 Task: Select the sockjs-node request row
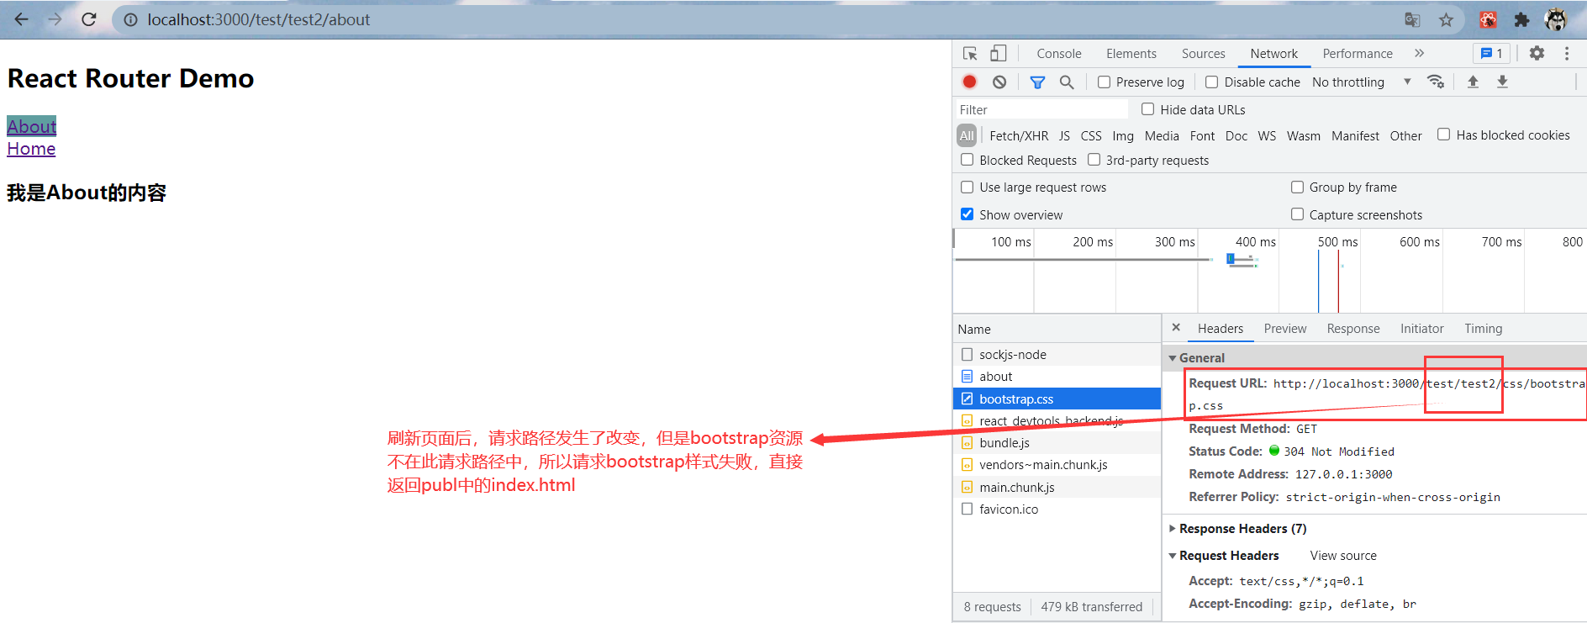(1057, 355)
